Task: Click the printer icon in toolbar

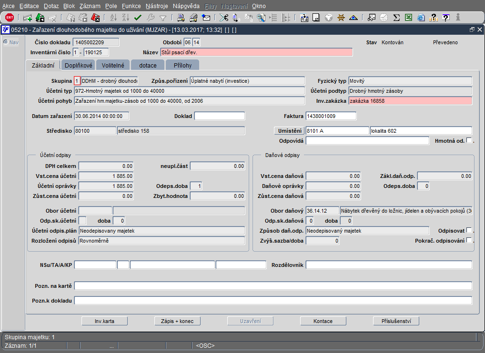Action: click(181, 18)
